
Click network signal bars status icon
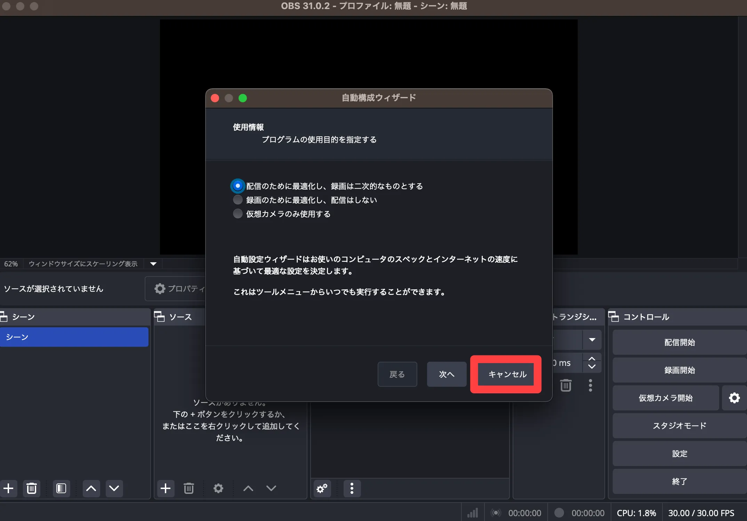(473, 513)
